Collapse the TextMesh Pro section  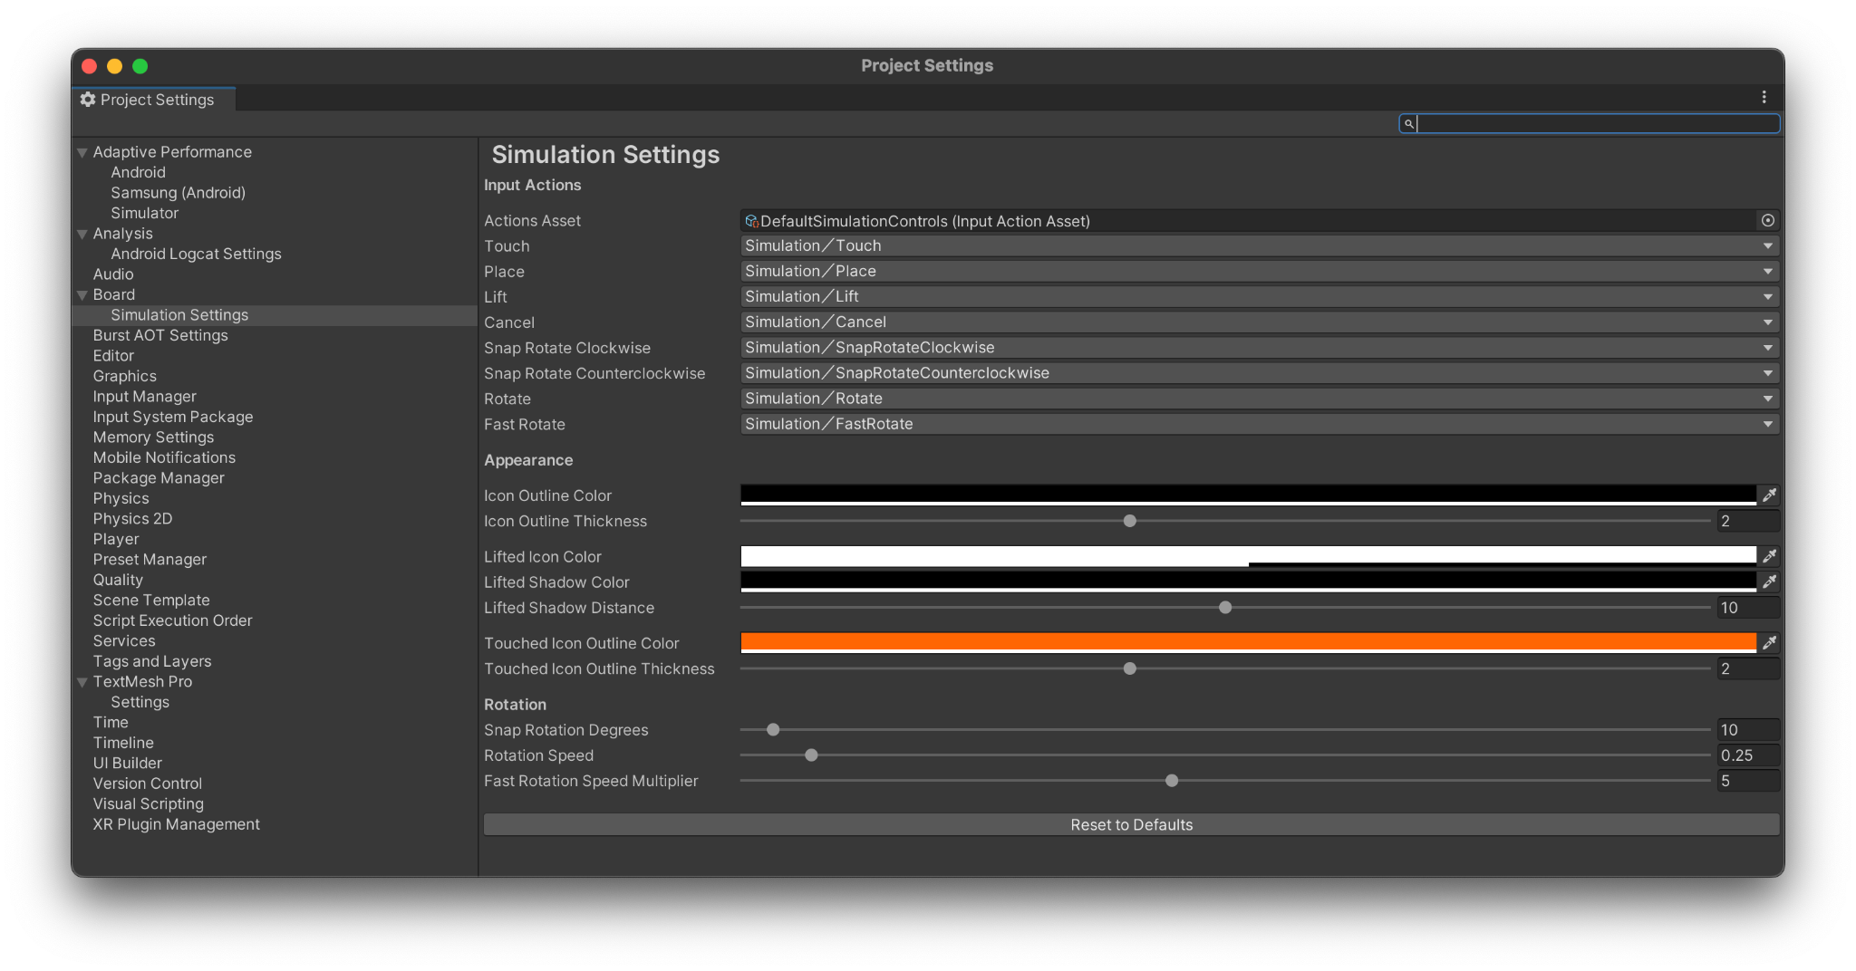(x=82, y=681)
